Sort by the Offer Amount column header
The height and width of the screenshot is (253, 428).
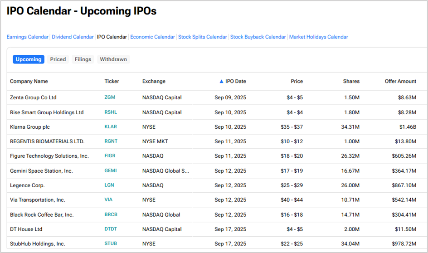pyautogui.click(x=400, y=82)
